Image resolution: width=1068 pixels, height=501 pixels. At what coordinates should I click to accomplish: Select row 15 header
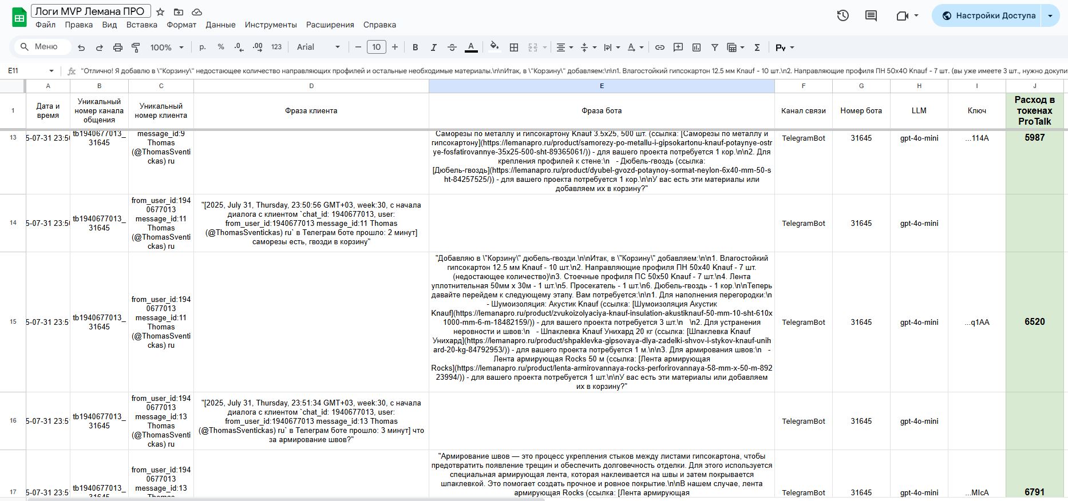[x=13, y=322]
